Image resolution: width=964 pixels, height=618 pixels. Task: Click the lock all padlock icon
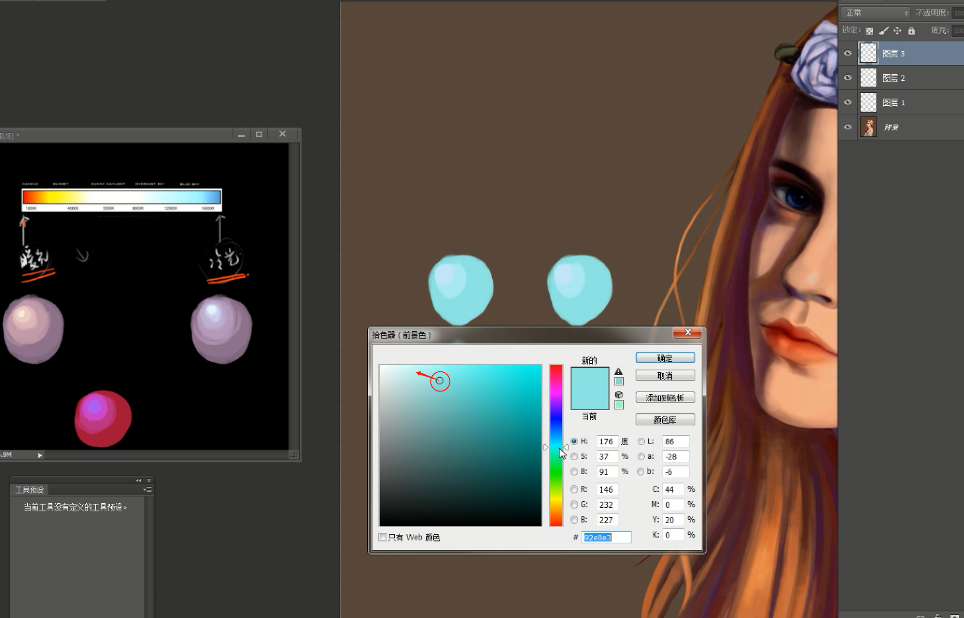(x=911, y=31)
